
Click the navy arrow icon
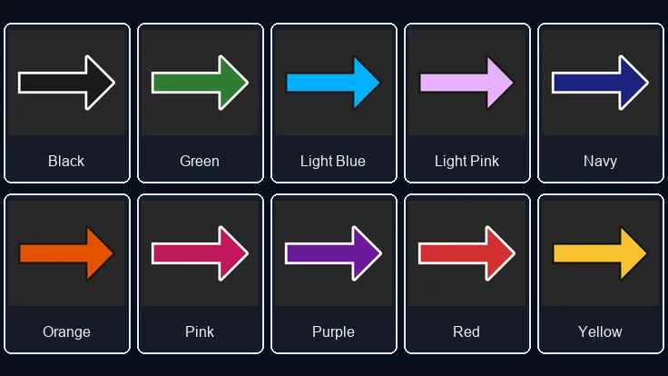(x=600, y=83)
